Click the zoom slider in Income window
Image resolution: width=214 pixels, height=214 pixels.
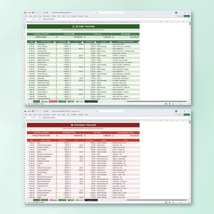click(x=181, y=104)
